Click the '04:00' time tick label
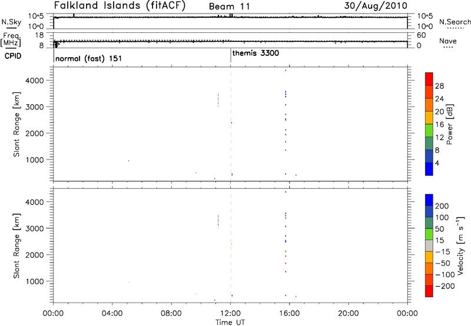Viewport: 471px width, 326px height. [112, 314]
